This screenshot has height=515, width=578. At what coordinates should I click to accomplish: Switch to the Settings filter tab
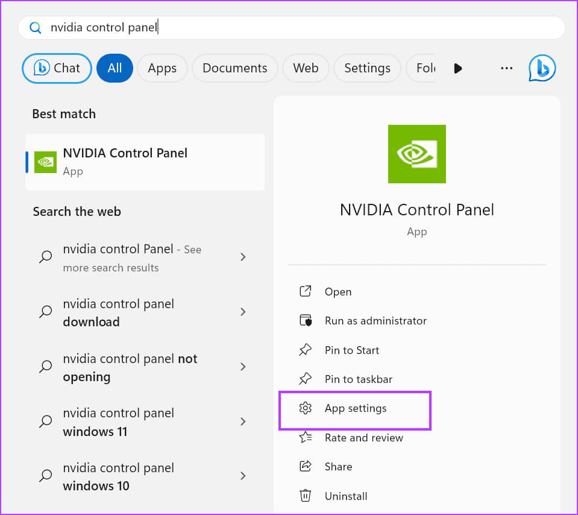click(367, 68)
